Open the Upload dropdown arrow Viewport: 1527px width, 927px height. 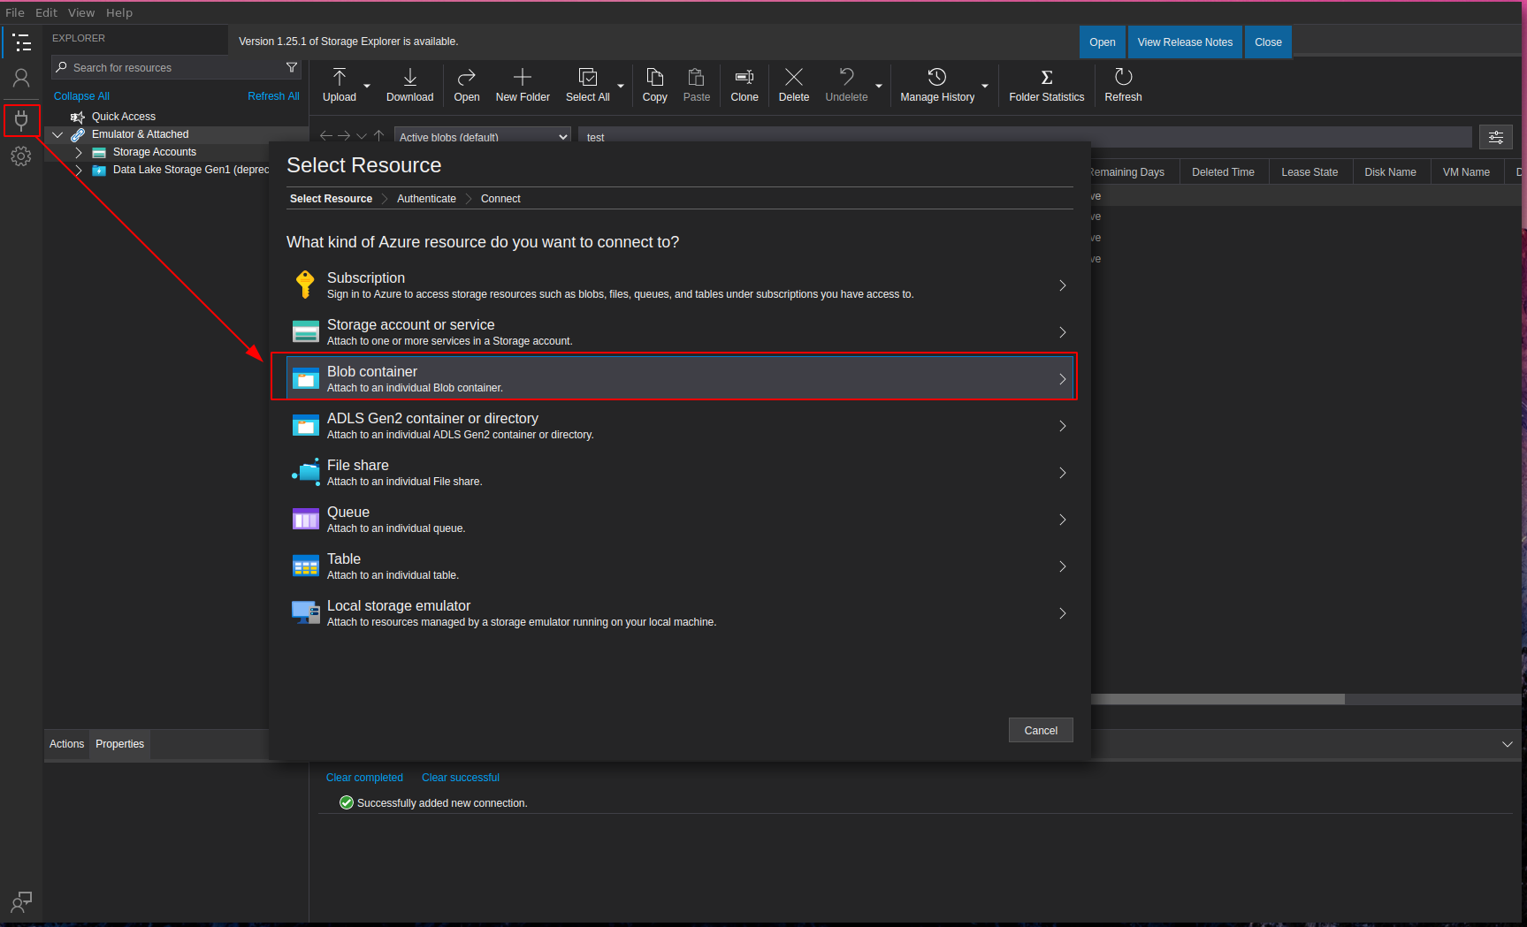(367, 86)
